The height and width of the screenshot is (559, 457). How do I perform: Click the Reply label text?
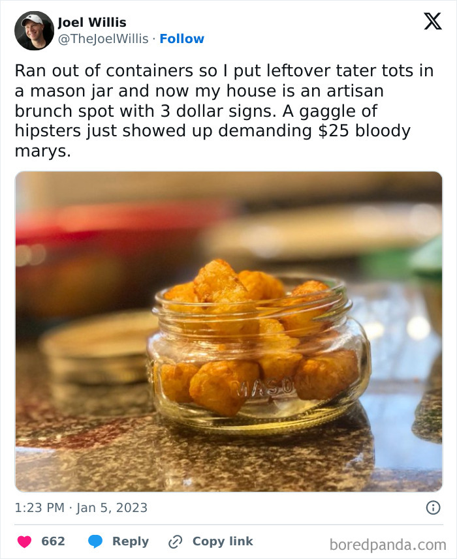[131, 541]
